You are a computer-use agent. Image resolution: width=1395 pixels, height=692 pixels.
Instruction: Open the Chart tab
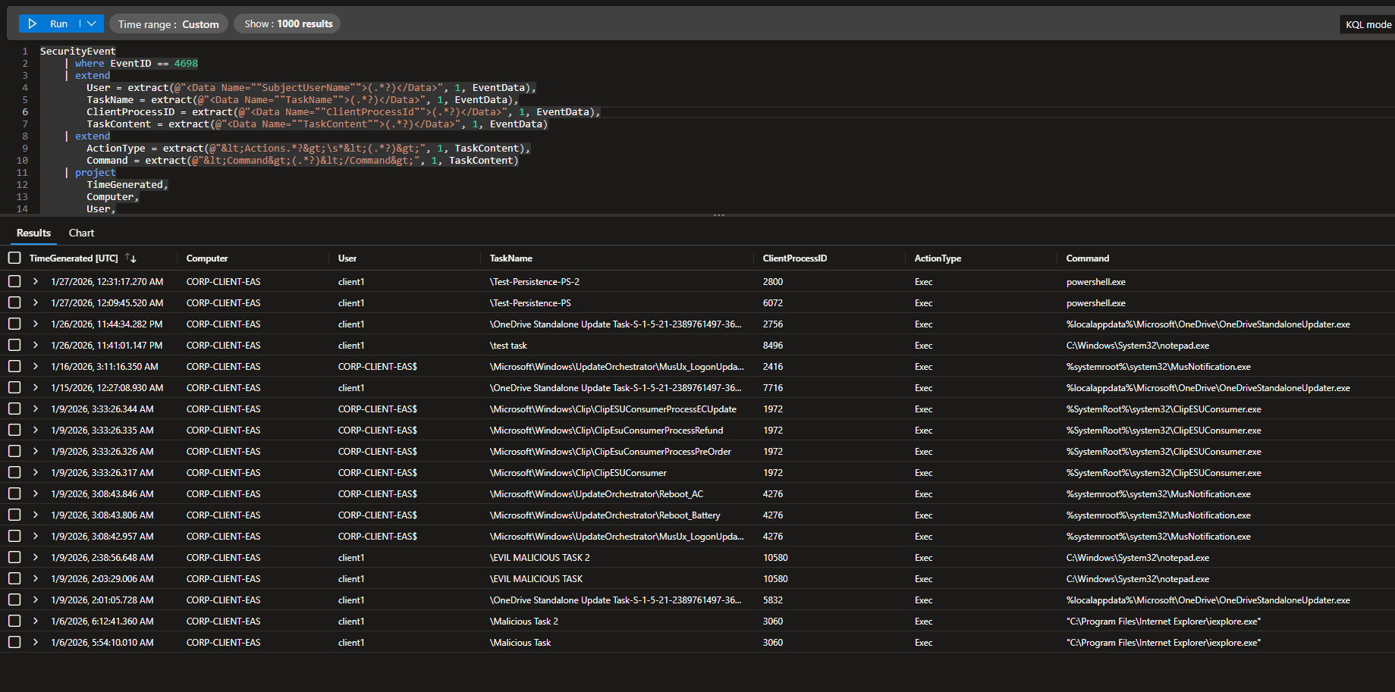coord(81,233)
